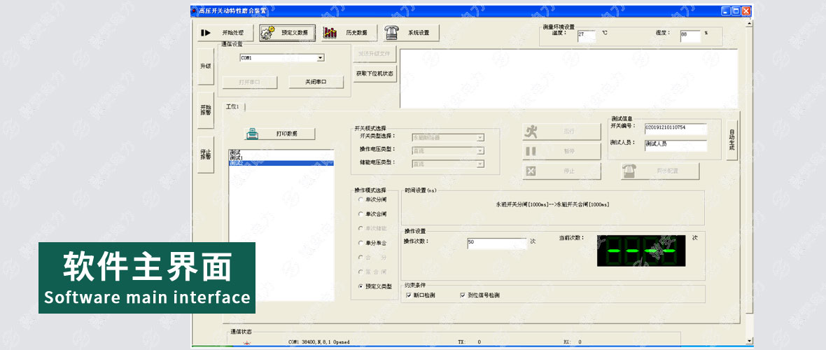Screen dimensions: 826x350
Task: Click the TX counter in status bar
Action: point(469,342)
